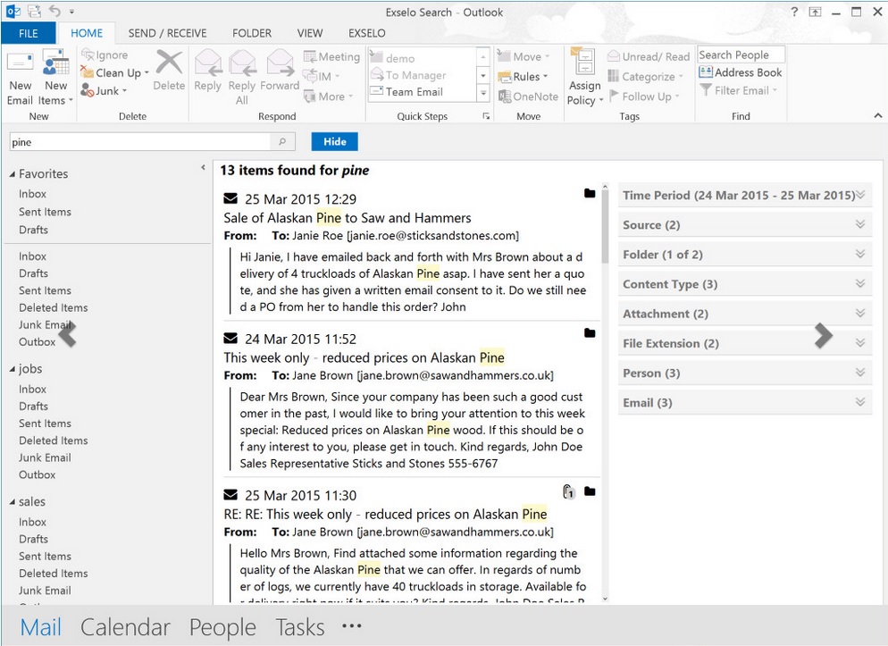
Task: Open Calendar in the navigation bar
Action: coord(125,627)
